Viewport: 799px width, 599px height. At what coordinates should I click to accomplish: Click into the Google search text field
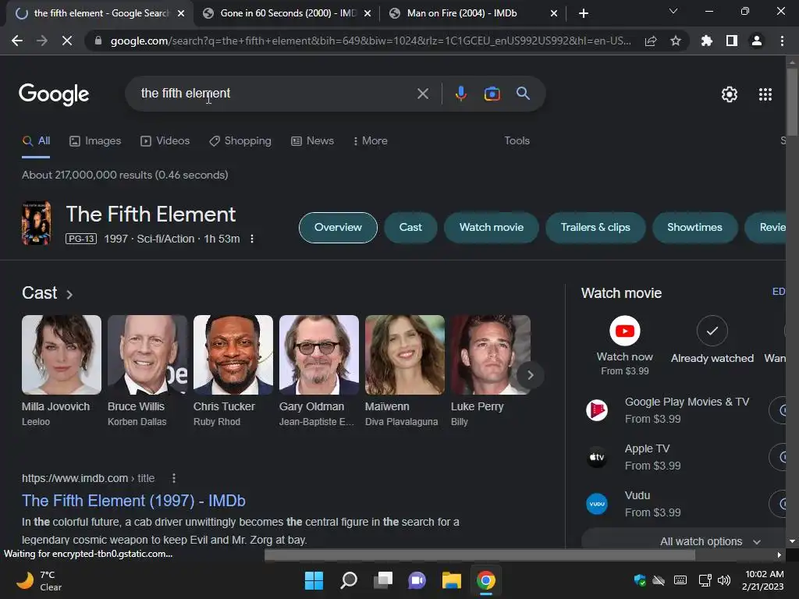click(x=275, y=94)
